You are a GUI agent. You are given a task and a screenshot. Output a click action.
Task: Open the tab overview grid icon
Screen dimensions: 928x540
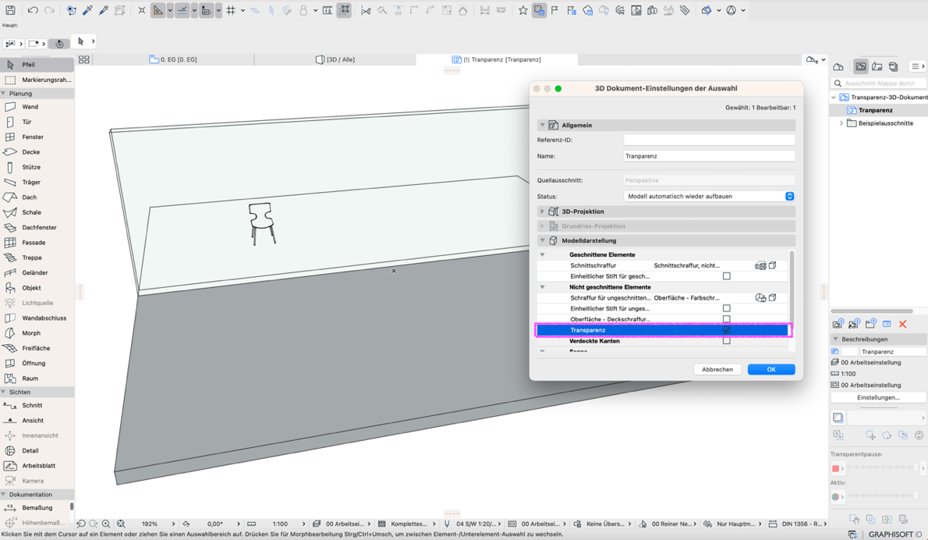coord(84,59)
